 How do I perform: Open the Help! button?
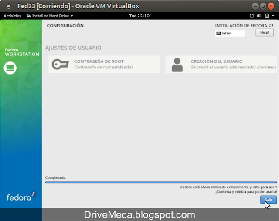point(265,33)
